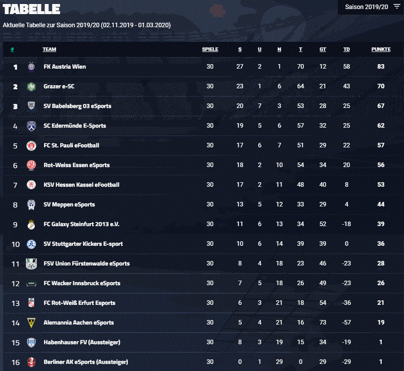Image resolution: width=404 pixels, height=371 pixels.
Task: Click the FK Austria Wien club logo
Action: pos(31,67)
